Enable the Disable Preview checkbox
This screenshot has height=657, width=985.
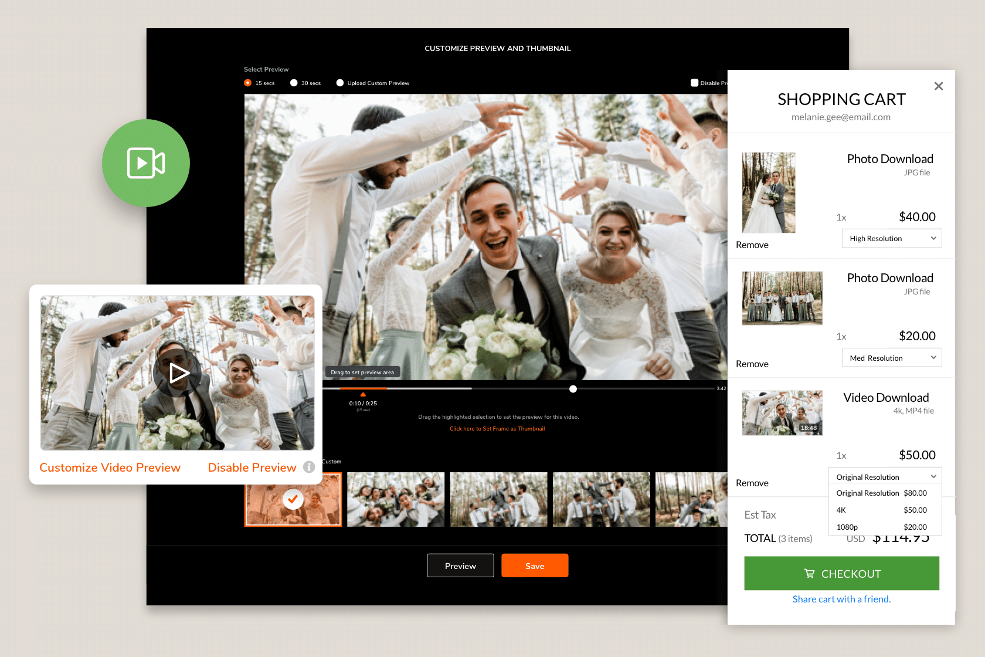(695, 83)
